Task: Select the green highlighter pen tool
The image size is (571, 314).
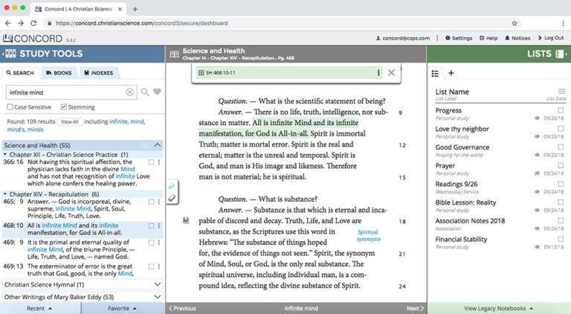Action: [x=172, y=186]
